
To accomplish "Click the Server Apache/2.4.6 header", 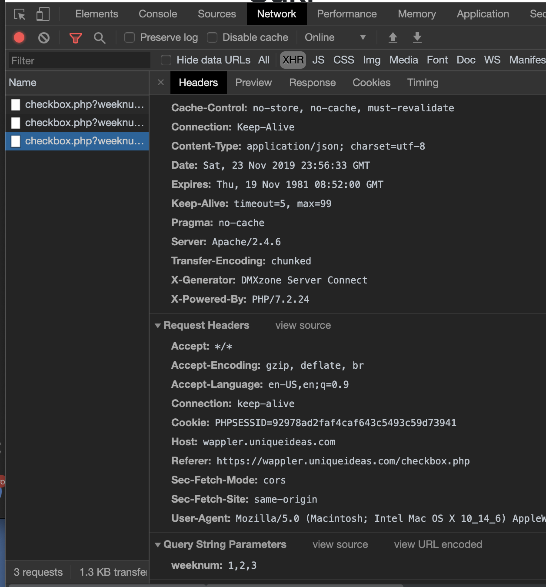I will pos(226,242).
